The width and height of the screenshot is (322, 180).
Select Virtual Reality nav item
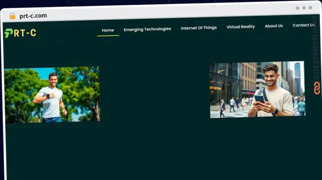click(x=241, y=27)
